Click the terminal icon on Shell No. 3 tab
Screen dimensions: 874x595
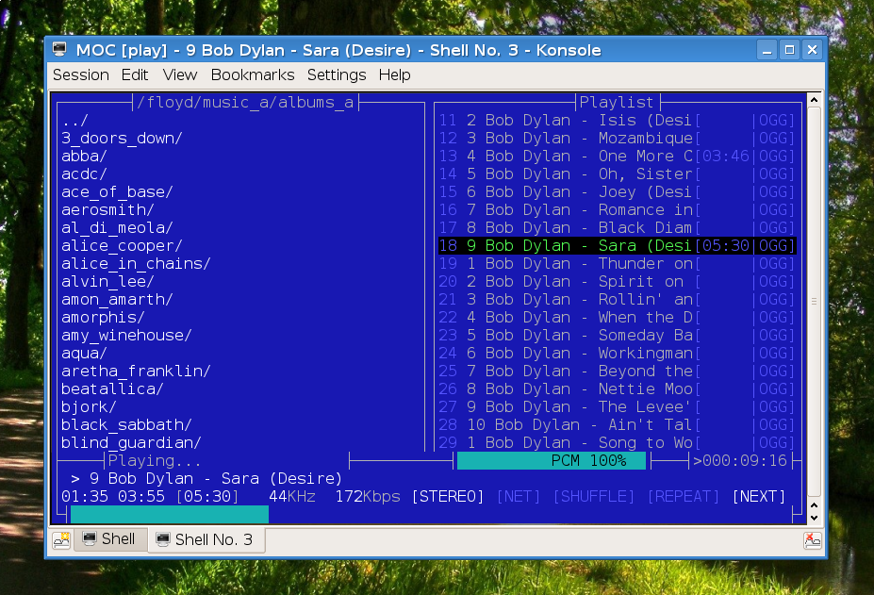163,539
